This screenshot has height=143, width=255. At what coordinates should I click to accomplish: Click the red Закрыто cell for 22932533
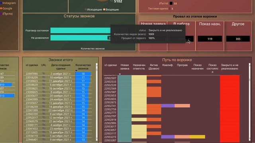click(x=229, y=81)
